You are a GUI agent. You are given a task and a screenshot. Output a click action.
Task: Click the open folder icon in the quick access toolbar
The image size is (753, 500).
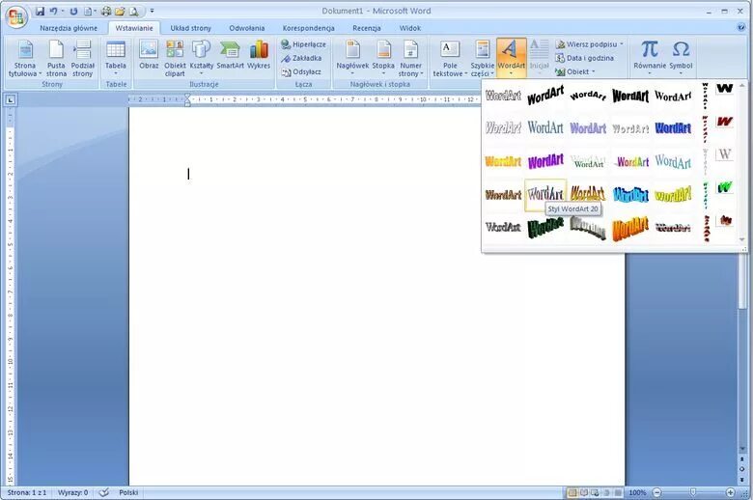[x=120, y=11]
